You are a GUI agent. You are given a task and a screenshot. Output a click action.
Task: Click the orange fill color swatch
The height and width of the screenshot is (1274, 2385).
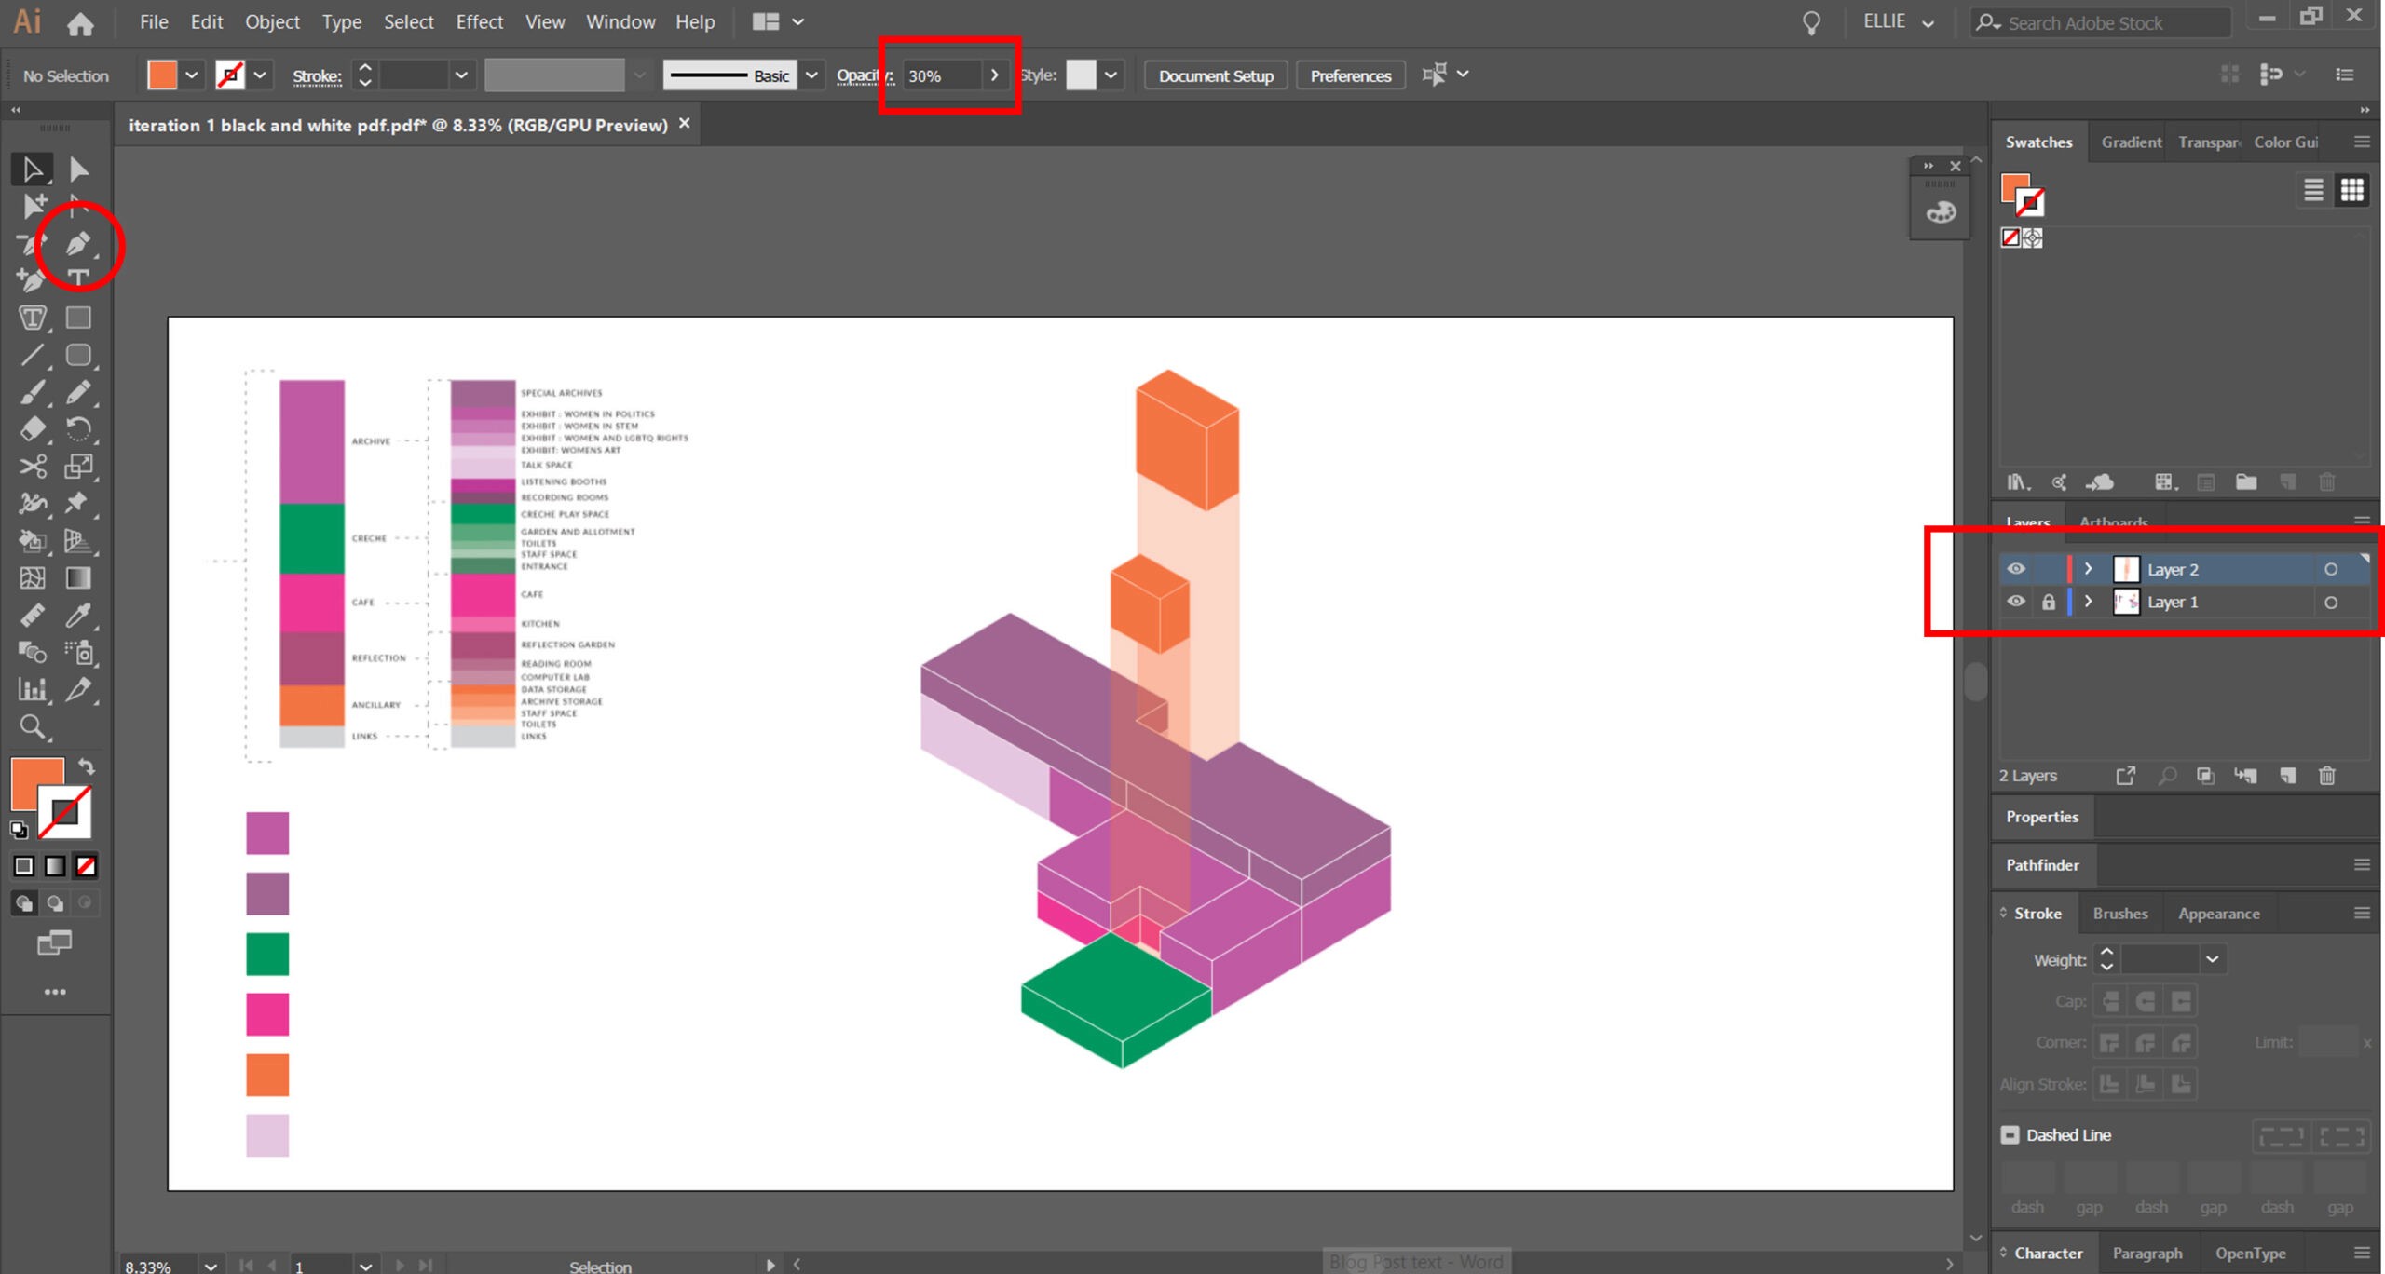[162, 75]
